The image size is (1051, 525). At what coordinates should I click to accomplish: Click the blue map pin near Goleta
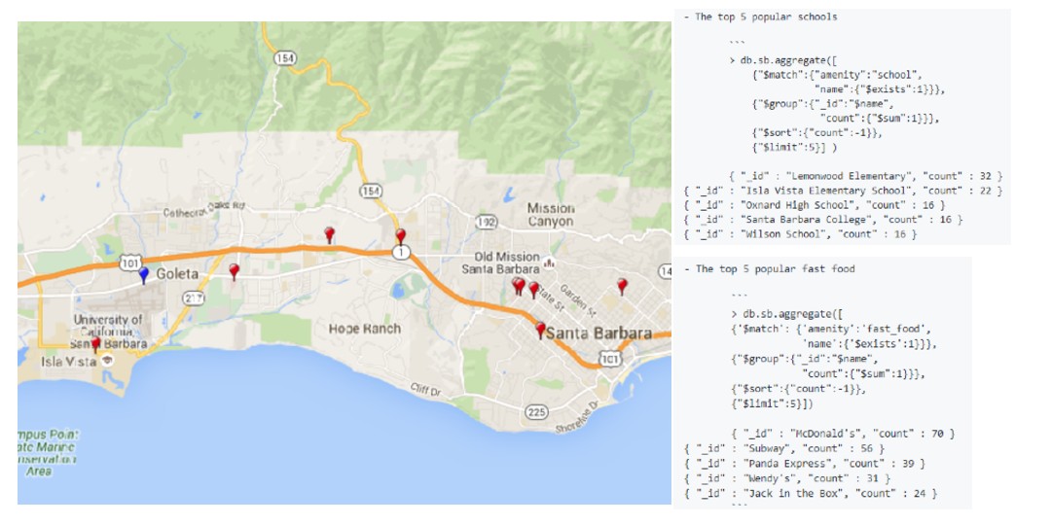click(x=144, y=274)
